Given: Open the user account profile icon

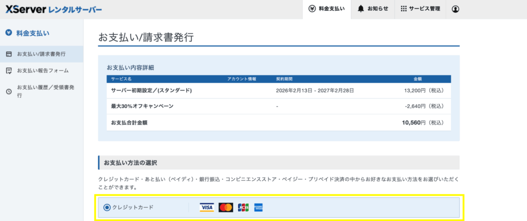Looking at the screenshot, I should pos(455,9).
